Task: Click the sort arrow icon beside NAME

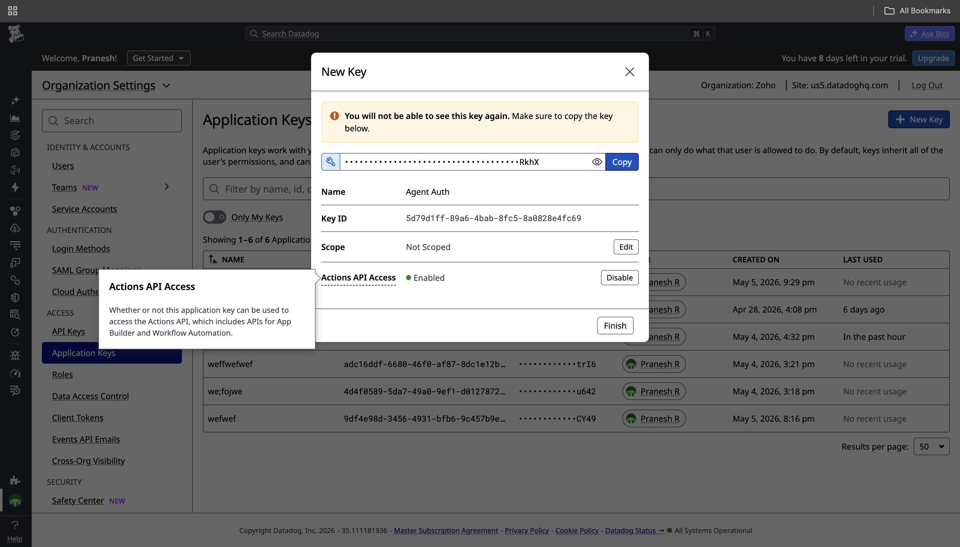Action: click(213, 260)
